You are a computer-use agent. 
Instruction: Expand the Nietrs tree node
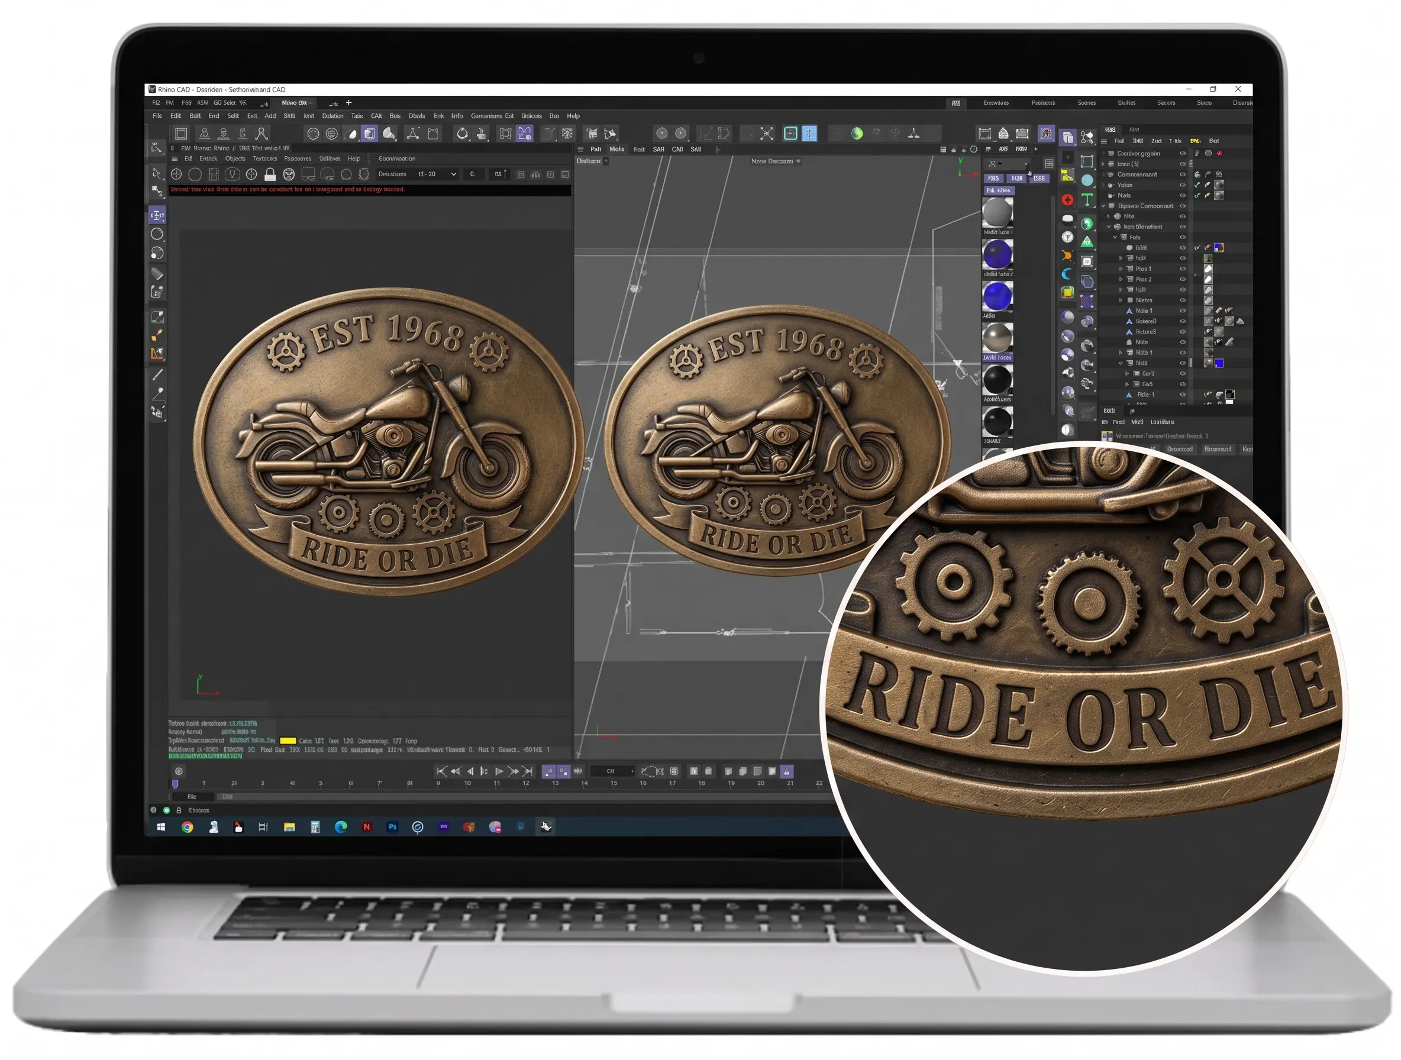click(x=1121, y=300)
